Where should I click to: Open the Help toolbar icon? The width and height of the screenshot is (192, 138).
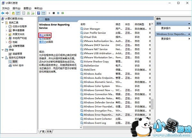click(39, 13)
